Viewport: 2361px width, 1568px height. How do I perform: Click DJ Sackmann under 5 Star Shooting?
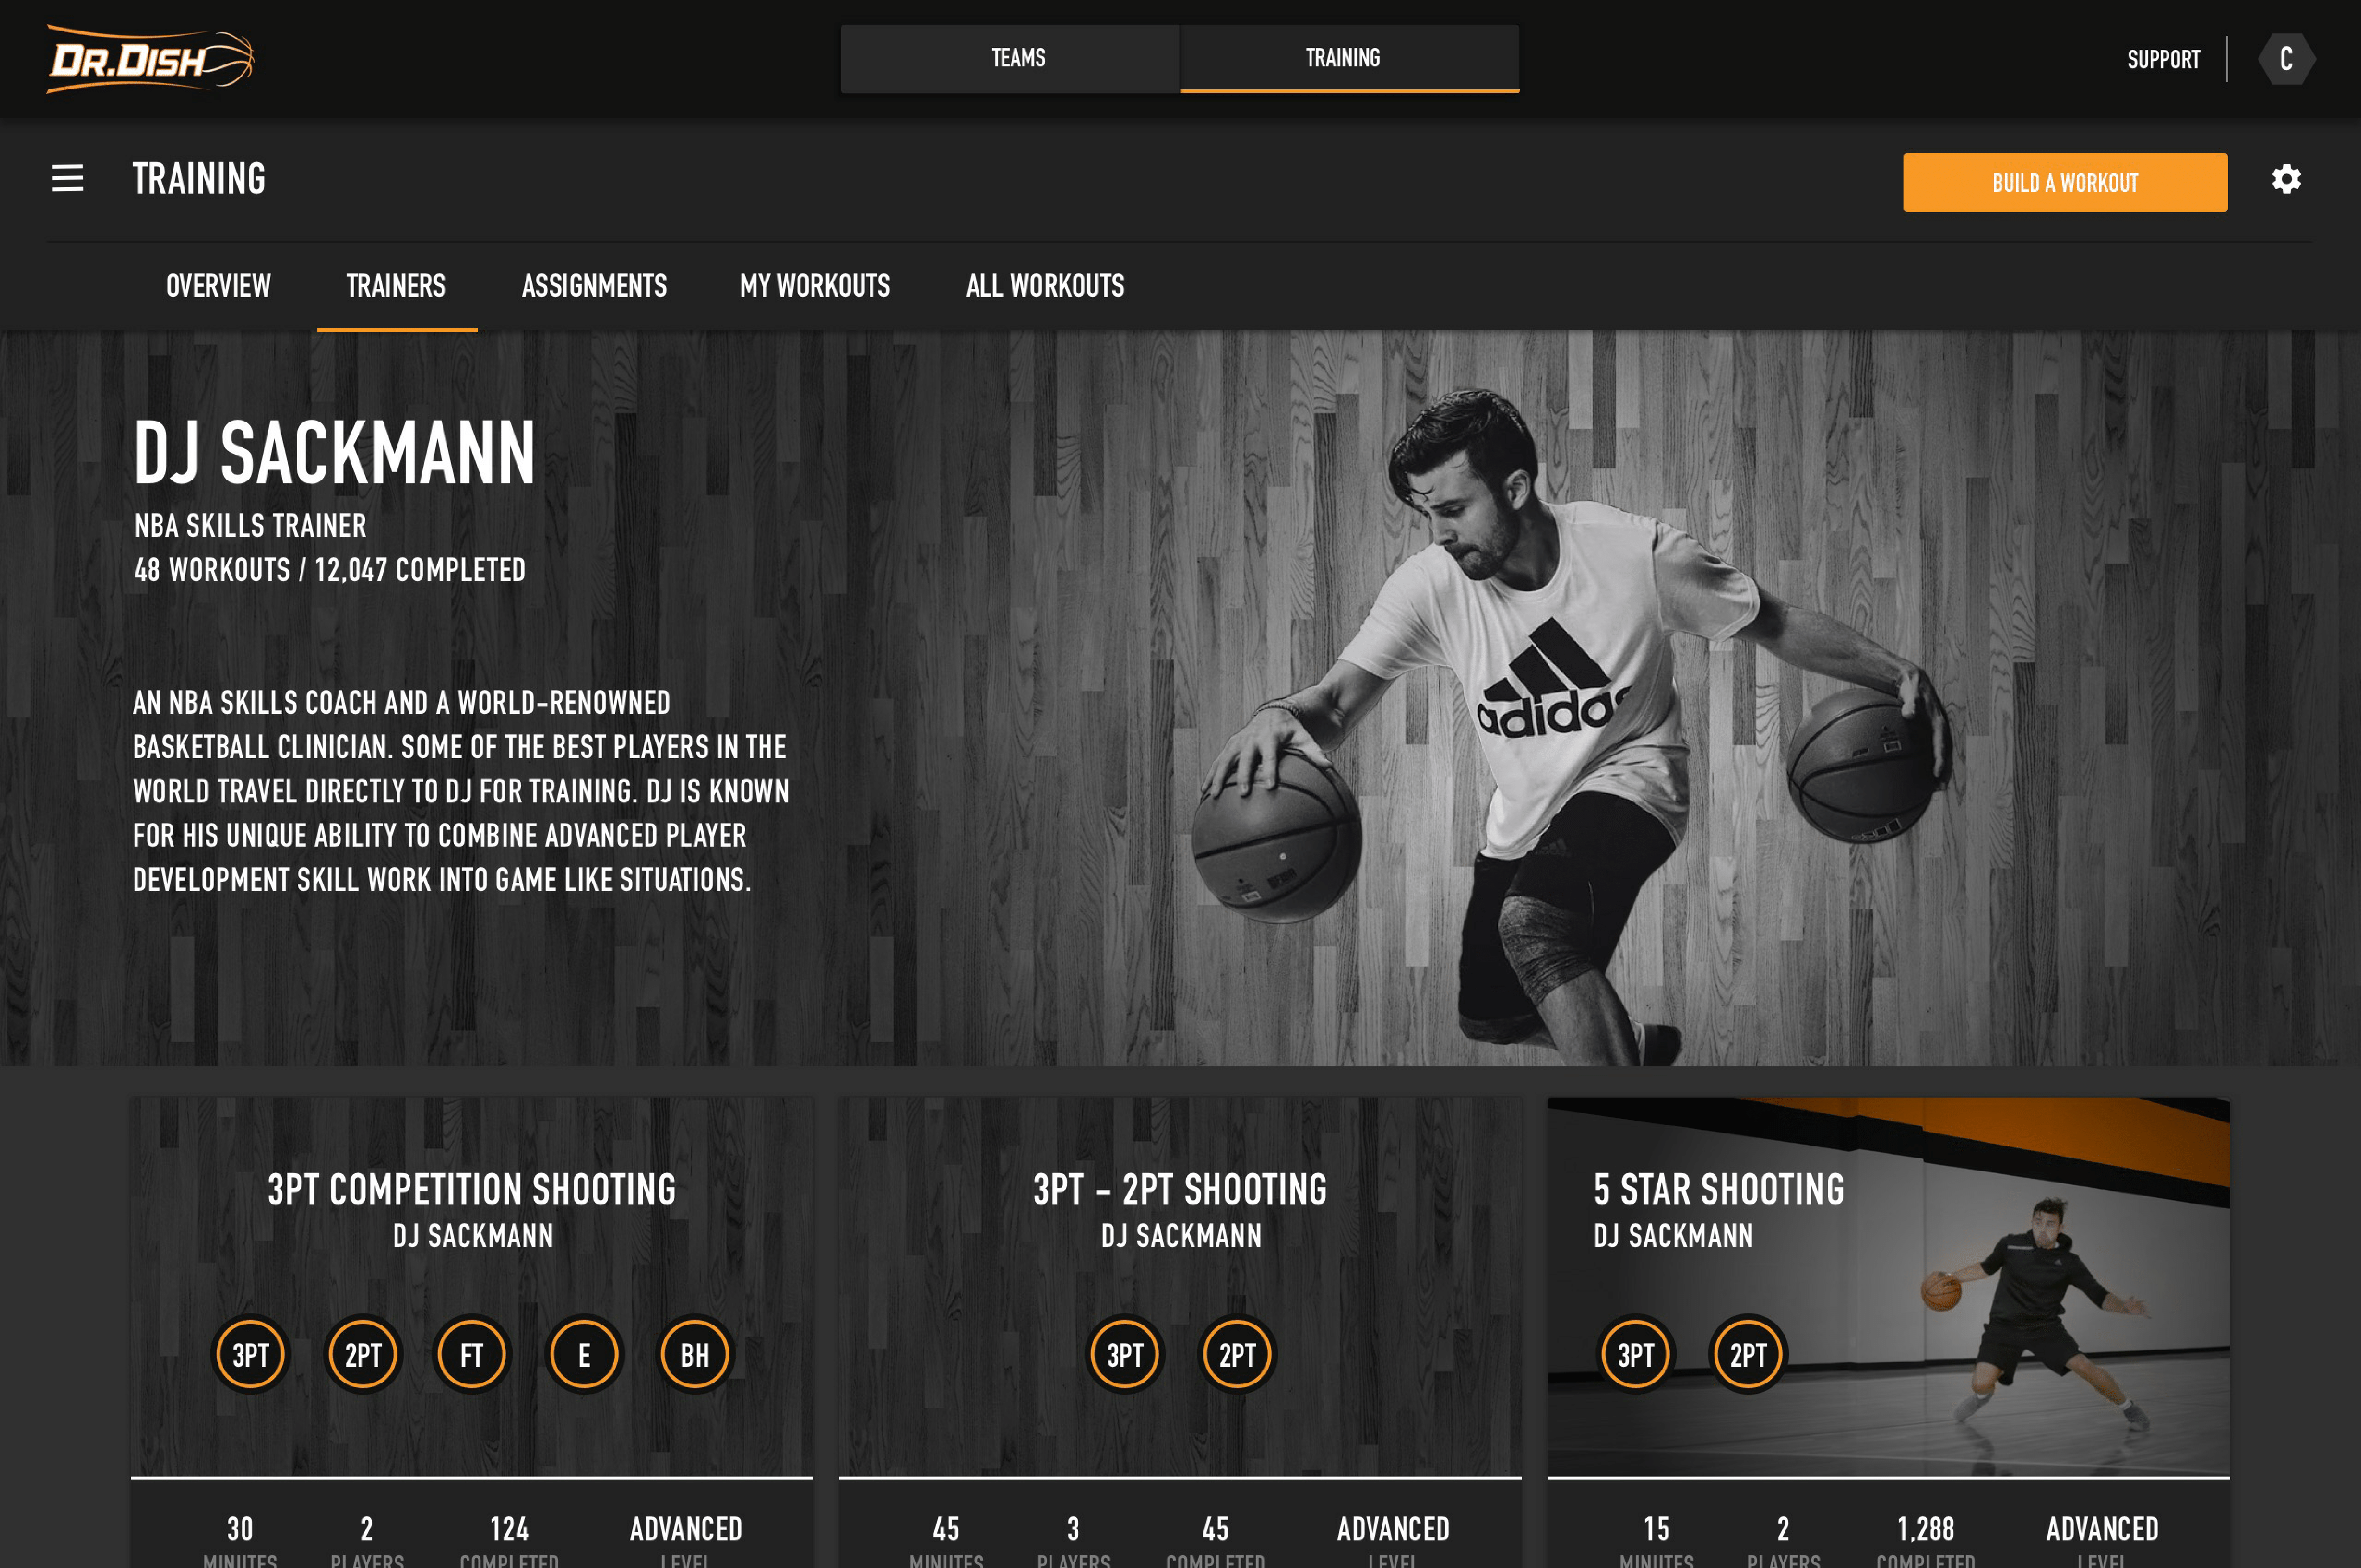point(1673,1236)
